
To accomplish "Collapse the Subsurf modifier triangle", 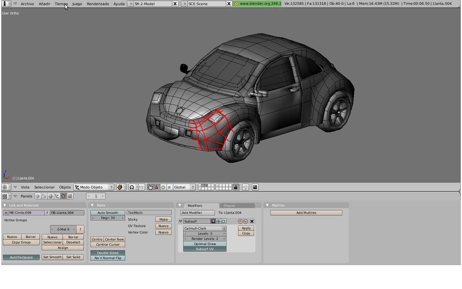I will [181, 221].
